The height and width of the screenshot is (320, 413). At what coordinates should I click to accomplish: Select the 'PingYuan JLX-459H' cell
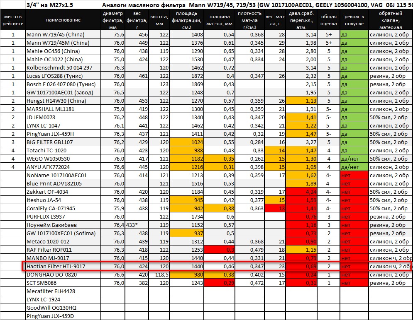click(63, 134)
